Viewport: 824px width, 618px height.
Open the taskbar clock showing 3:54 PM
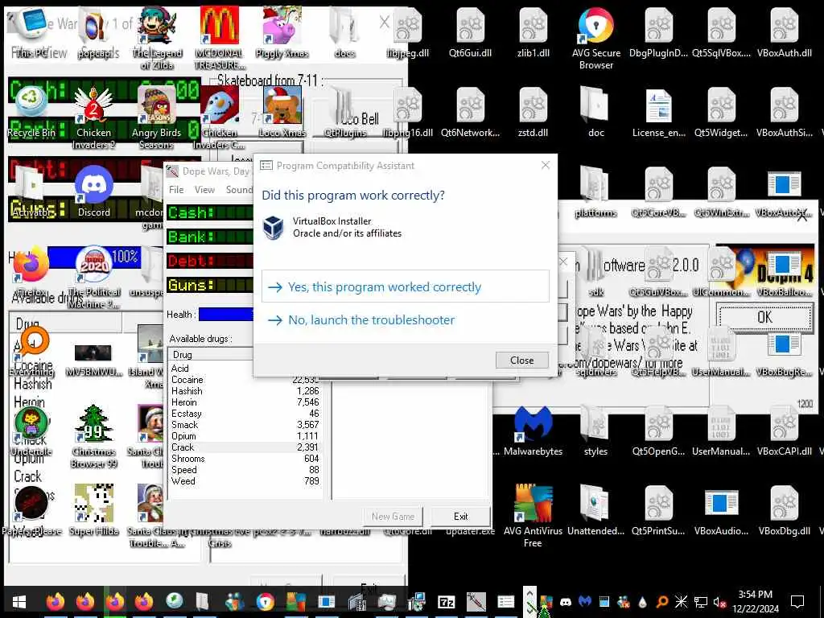(755, 602)
